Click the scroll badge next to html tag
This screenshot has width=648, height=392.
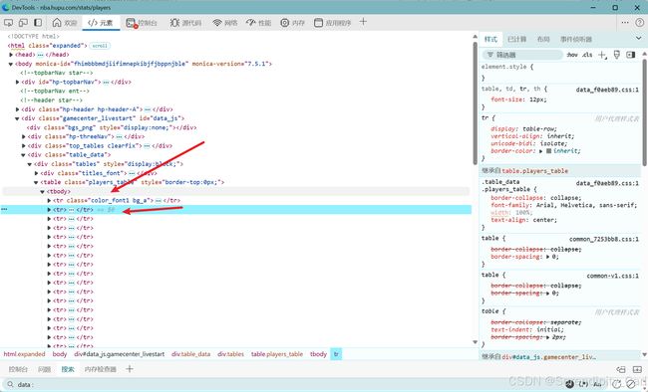(100, 46)
